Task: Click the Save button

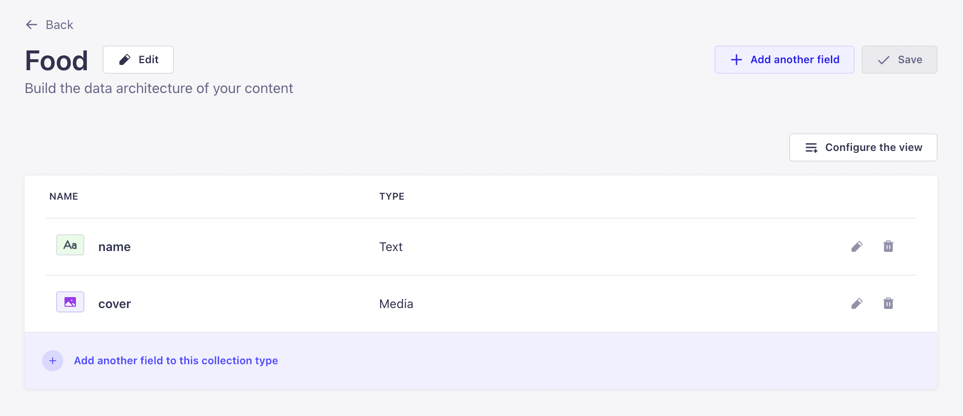Action: [899, 60]
